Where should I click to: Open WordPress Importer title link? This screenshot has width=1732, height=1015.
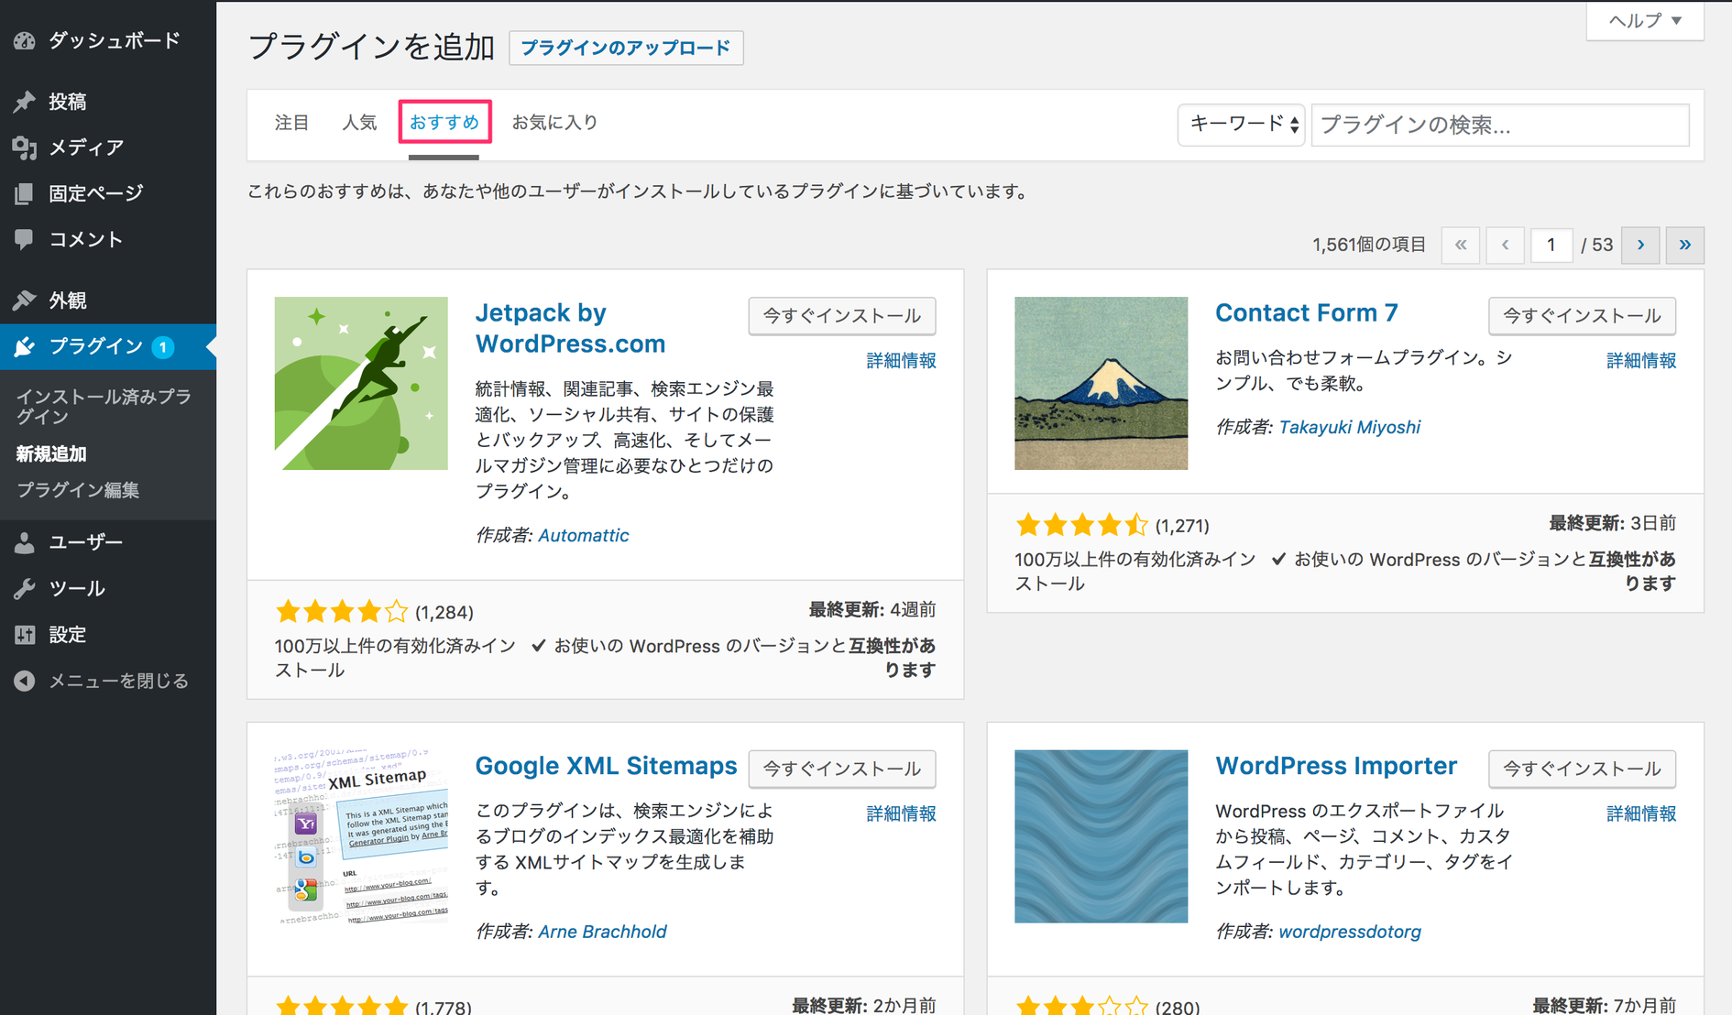[x=1336, y=766]
